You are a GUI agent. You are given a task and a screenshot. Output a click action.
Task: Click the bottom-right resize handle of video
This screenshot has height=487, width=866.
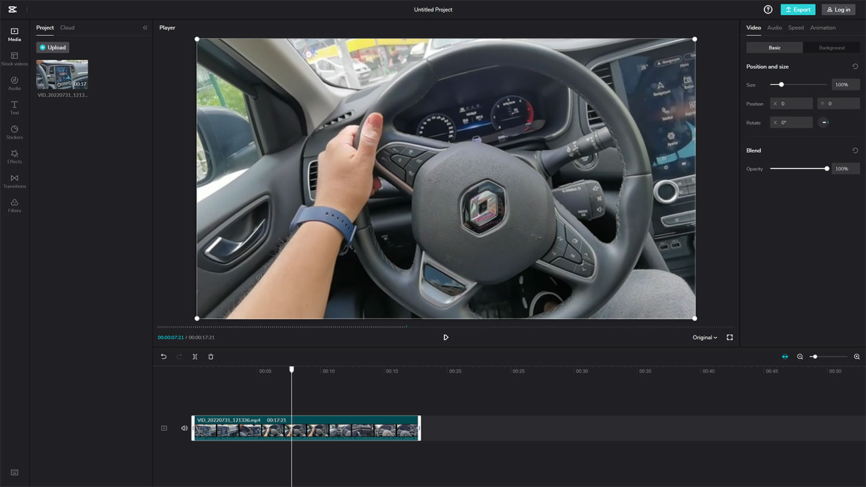[695, 318]
